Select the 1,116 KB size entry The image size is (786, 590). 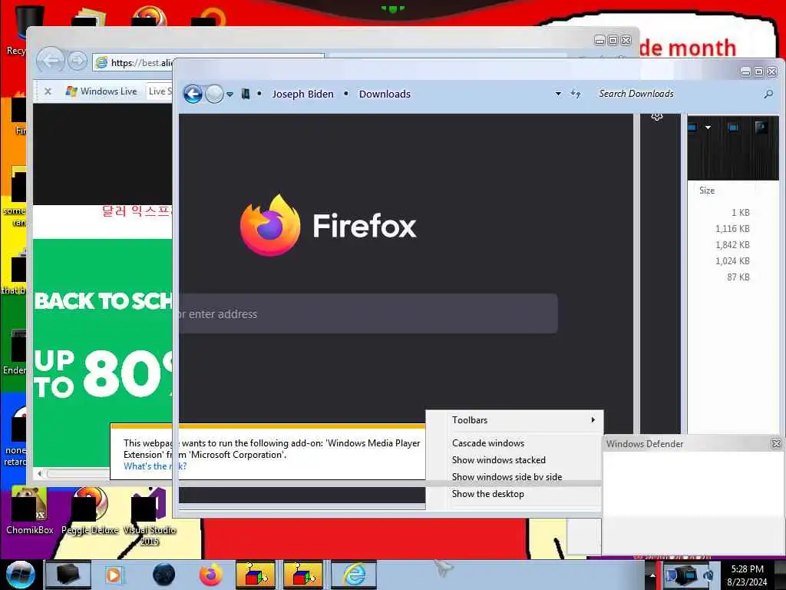click(732, 229)
